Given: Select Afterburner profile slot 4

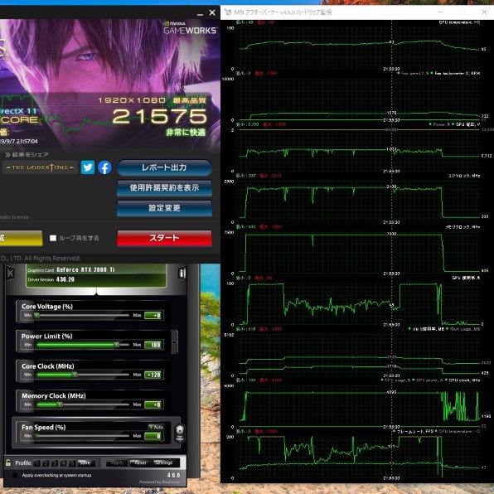Looking at the screenshot, I should click(x=64, y=463).
